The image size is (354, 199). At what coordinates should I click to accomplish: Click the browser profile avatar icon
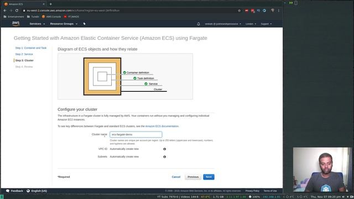point(273,11)
